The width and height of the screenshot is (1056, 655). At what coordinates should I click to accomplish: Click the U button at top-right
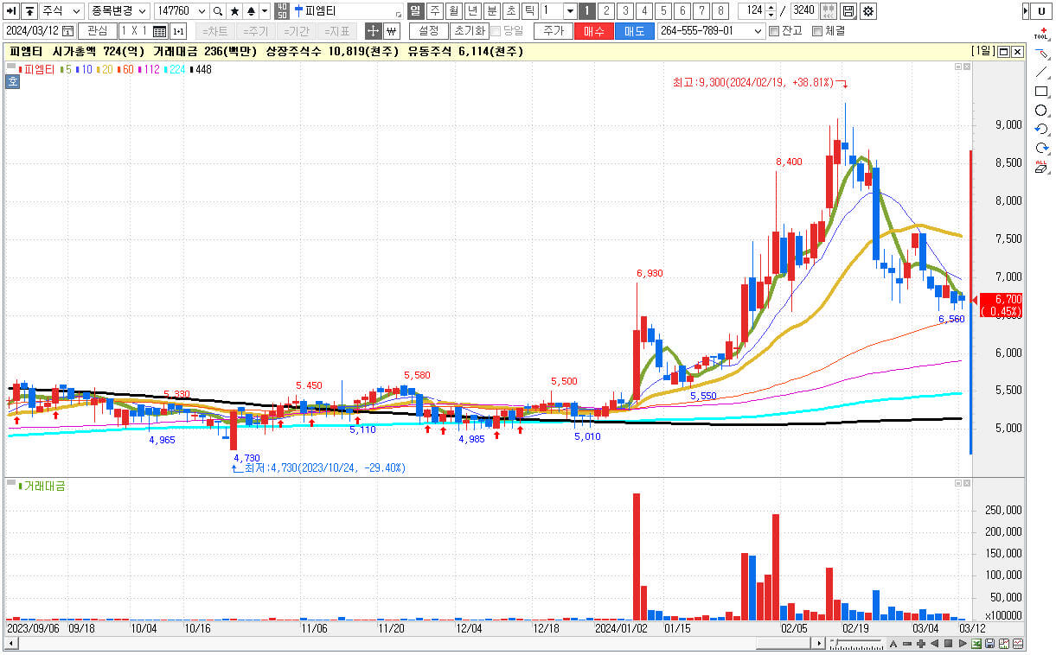[x=1041, y=11]
